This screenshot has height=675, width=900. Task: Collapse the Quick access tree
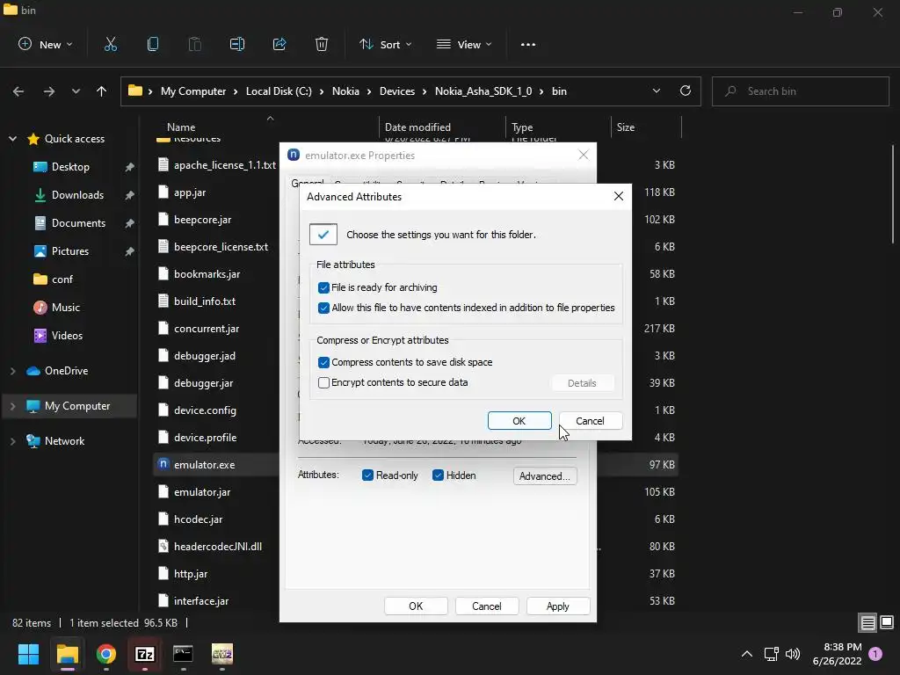click(12, 139)
